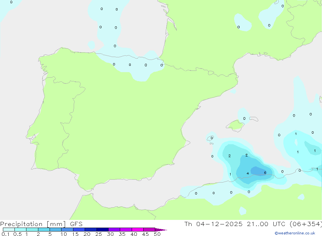Choose the 25–30 mm legend color swatch

(x=102, y=230)
